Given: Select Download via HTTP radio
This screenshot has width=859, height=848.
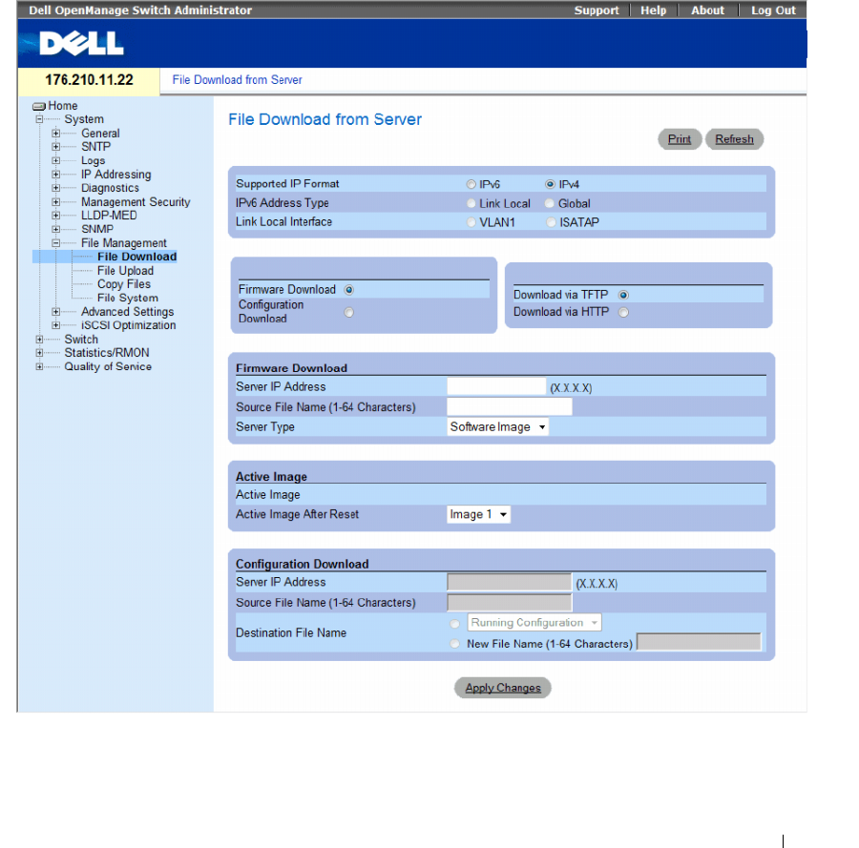Looking at the screenshot, I should click(x=623, y=313).
